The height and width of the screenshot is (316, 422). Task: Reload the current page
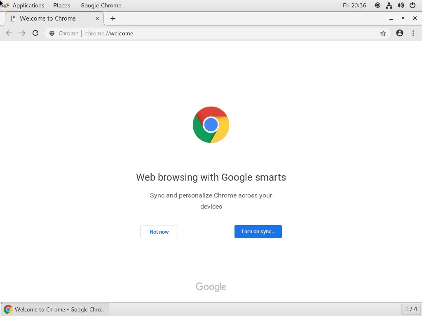[35, 33]
